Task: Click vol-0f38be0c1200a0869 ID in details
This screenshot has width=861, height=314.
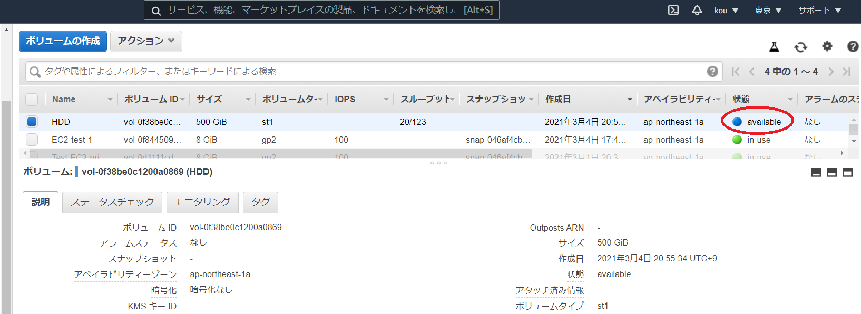Action: coord(236,227)
